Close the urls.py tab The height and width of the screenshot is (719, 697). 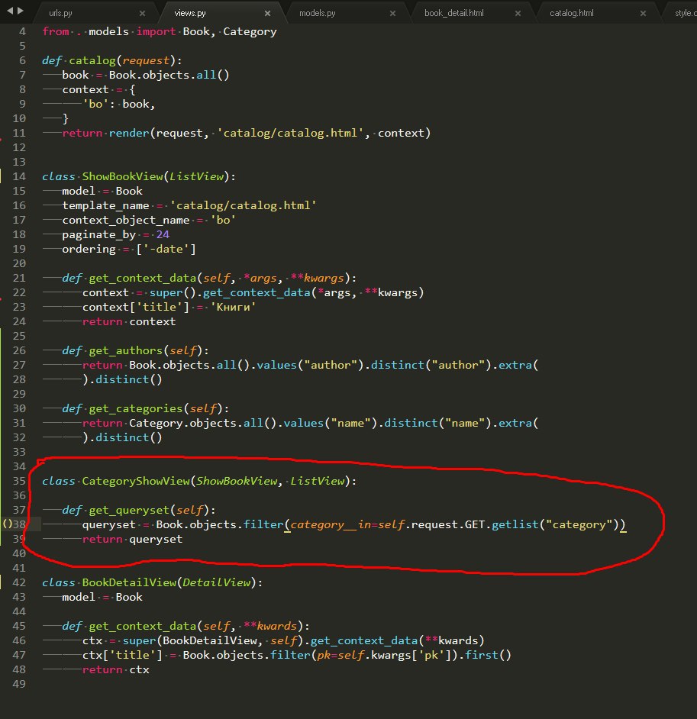click(142, 13)
